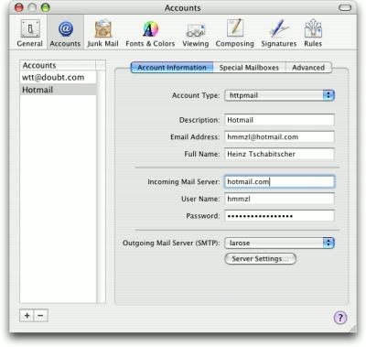Remove selected account with minus button

[x=41, y=315]
